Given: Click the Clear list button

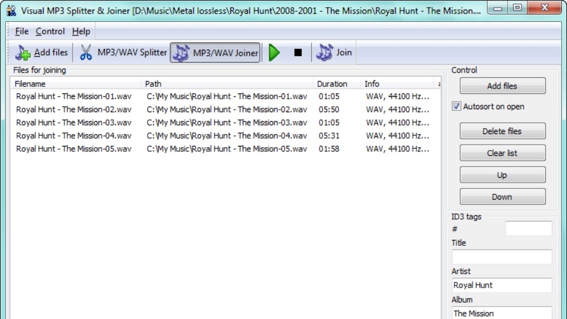Looking at the screenshot, I should (x=502, y=154).
